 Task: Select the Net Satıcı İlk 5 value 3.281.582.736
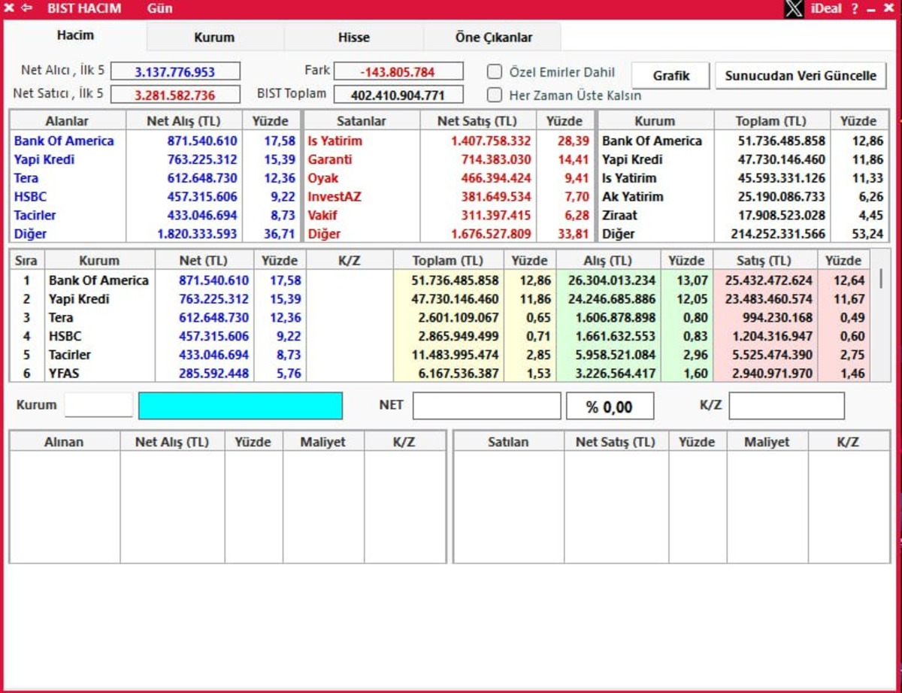coord(175,95)
